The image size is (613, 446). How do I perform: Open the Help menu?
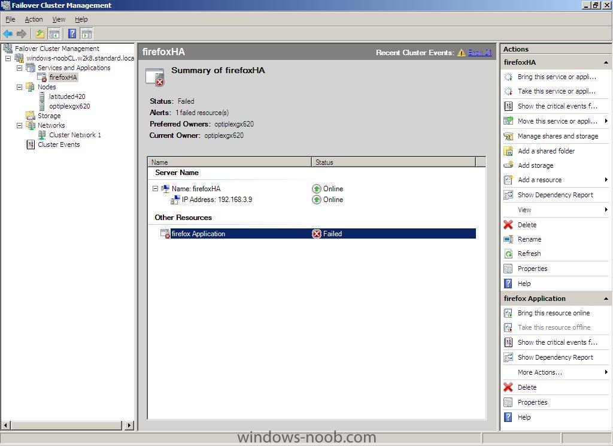[81, 19]
